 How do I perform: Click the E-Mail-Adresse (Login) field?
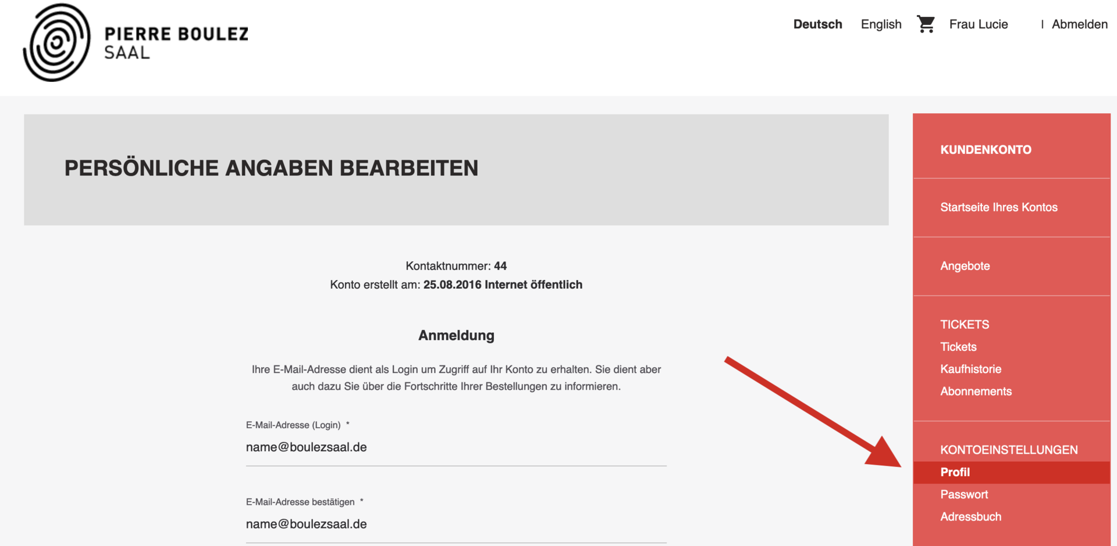tap(456, 447)
